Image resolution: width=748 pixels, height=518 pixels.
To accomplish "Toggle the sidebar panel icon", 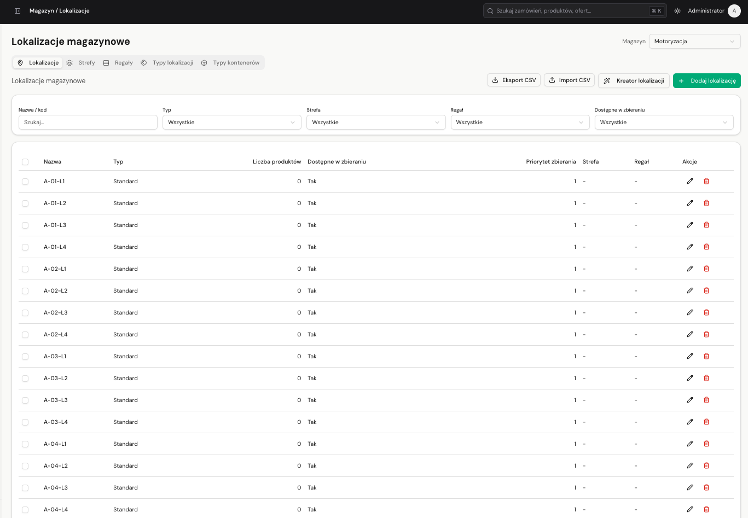I will 18,11.
